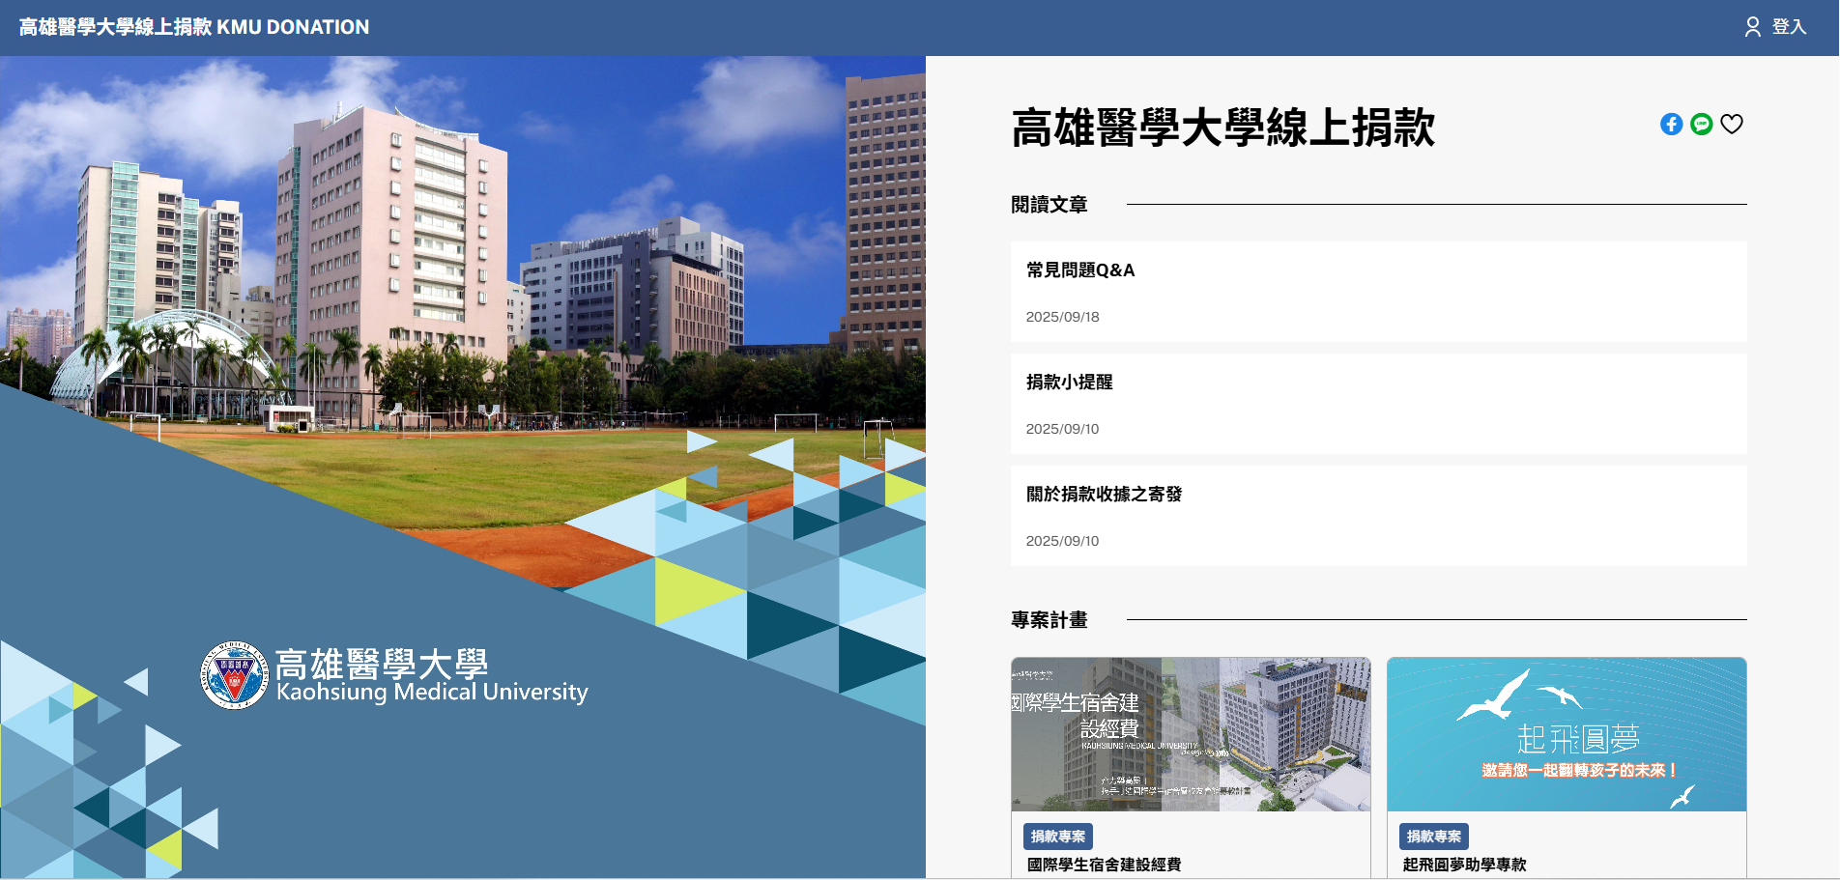The width and height of the screenshot is (1840, 880).
Task: Open the 常見問題Q&A article
Action: coord(1080,270)
